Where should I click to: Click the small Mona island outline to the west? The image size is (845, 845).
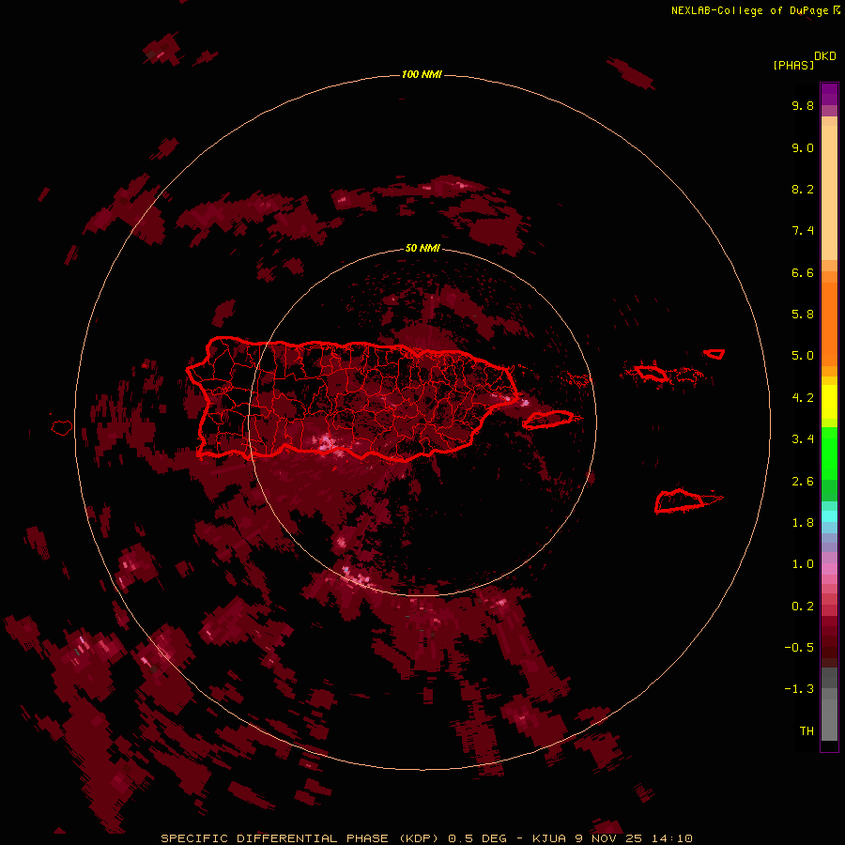[62, 428]
